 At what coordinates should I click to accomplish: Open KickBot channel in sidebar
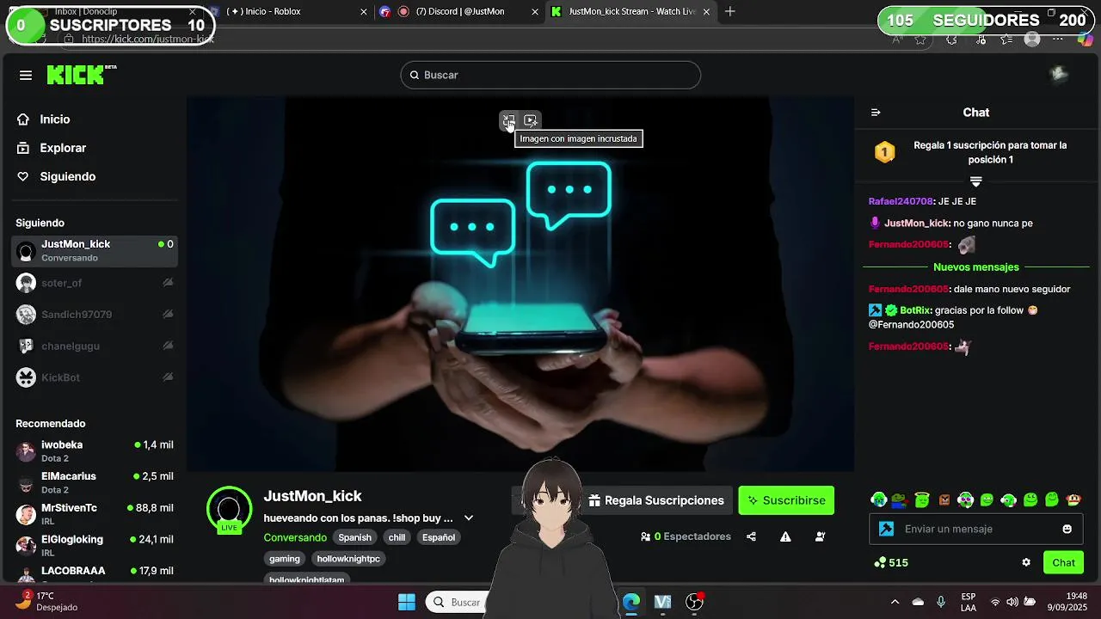click(96, 377)
